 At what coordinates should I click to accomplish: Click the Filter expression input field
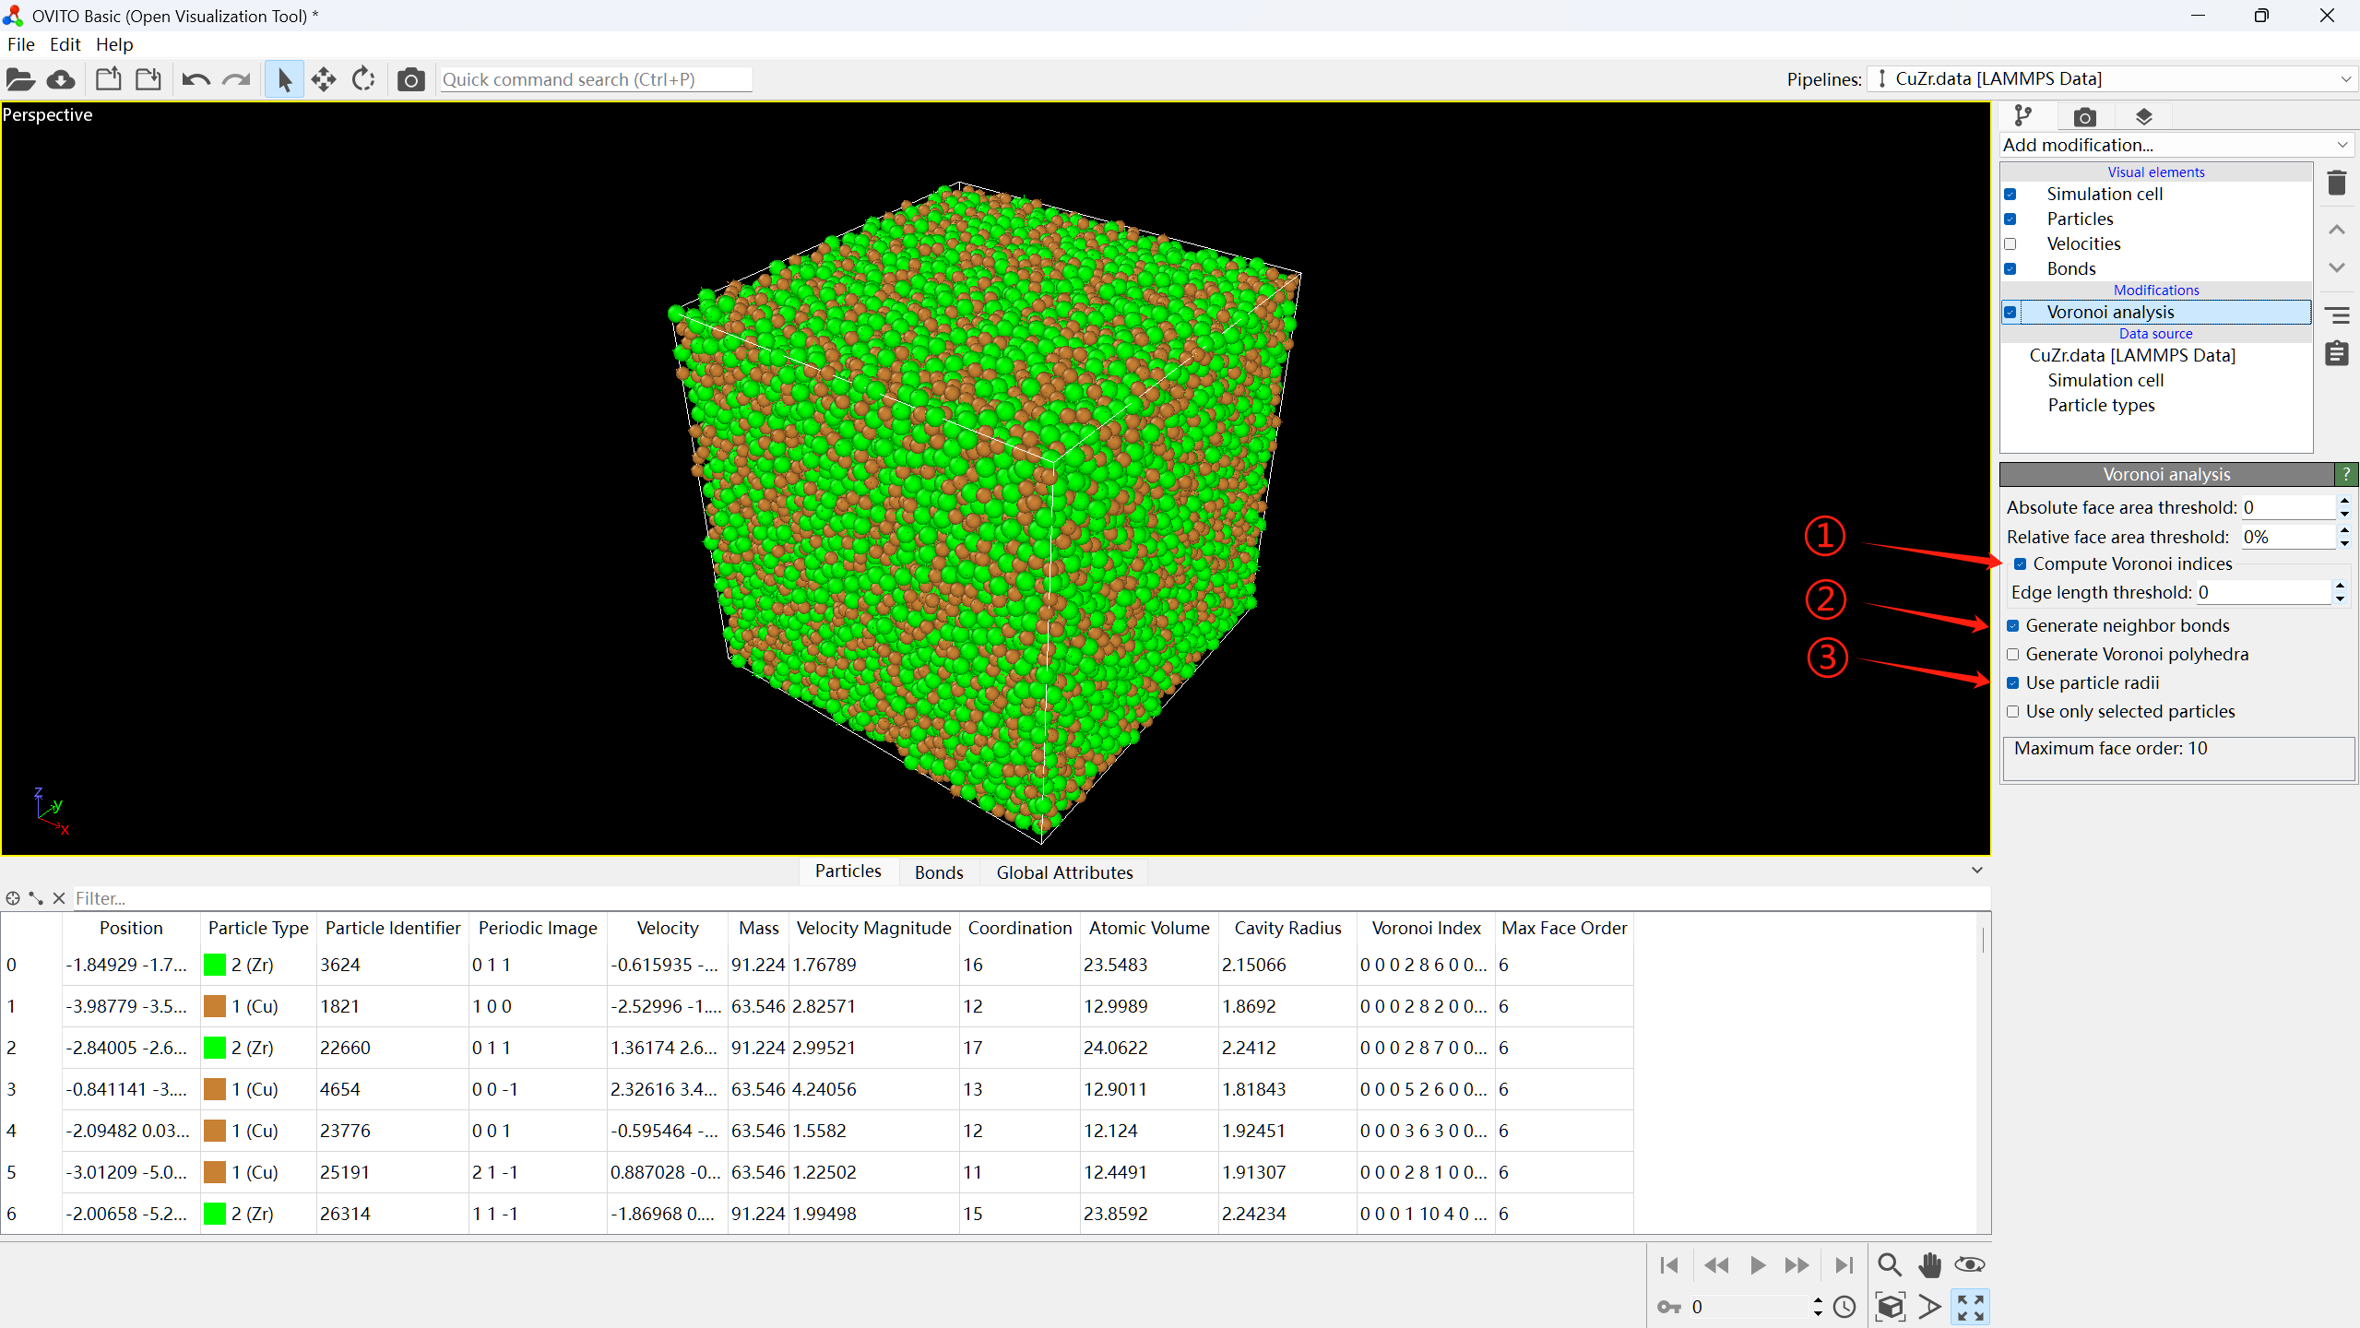553,898
